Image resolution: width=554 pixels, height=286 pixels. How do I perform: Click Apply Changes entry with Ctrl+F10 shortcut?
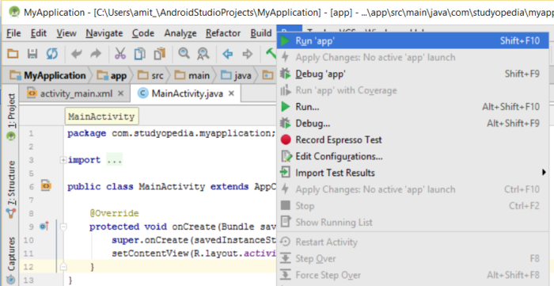412,189
